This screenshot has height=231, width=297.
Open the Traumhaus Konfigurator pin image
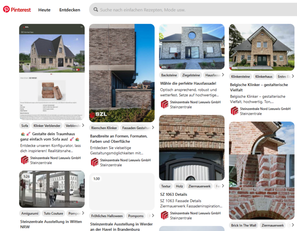click(x=52, y=72)
